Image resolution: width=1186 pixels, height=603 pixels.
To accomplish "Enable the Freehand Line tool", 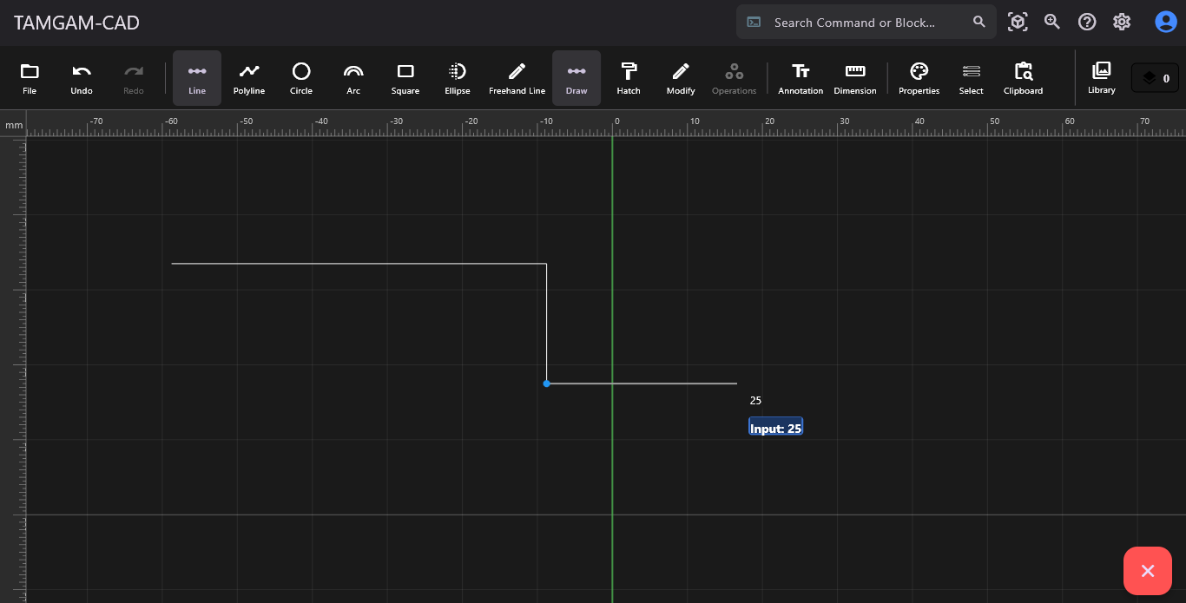I will pyautogui.click(x=517, y=78).
